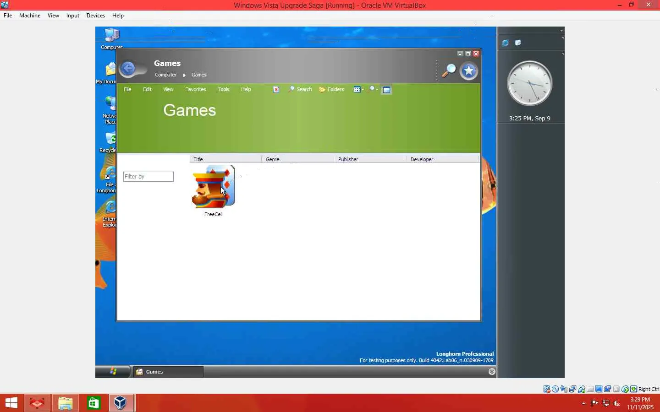
Task: Select the FreeCell label text
Action: pos(214,214)
